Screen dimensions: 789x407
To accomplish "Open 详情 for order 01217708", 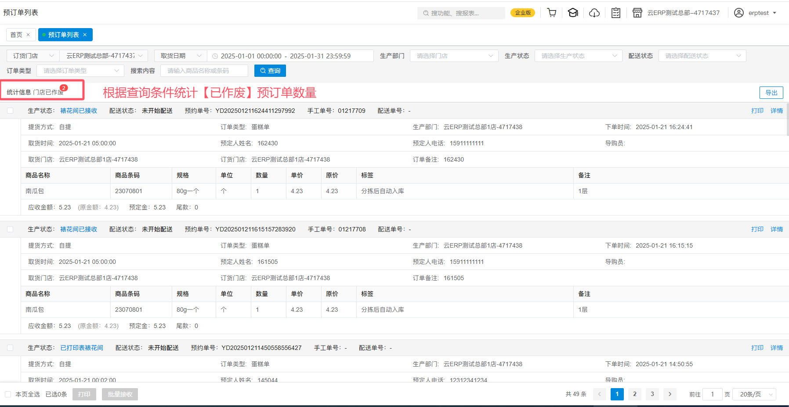I will pos(777,229).
